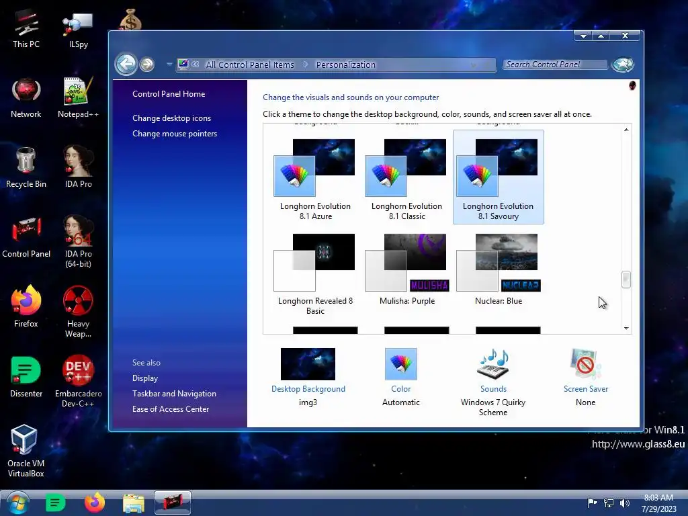Go back with the Back arrow button
This screenshot has width=688, height=516.
click(126, 64)
